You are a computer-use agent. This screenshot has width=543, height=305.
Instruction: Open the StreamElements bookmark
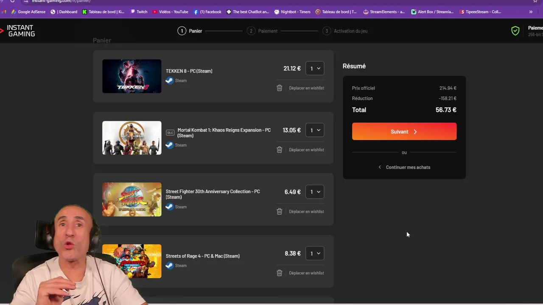tap(384, 12)
